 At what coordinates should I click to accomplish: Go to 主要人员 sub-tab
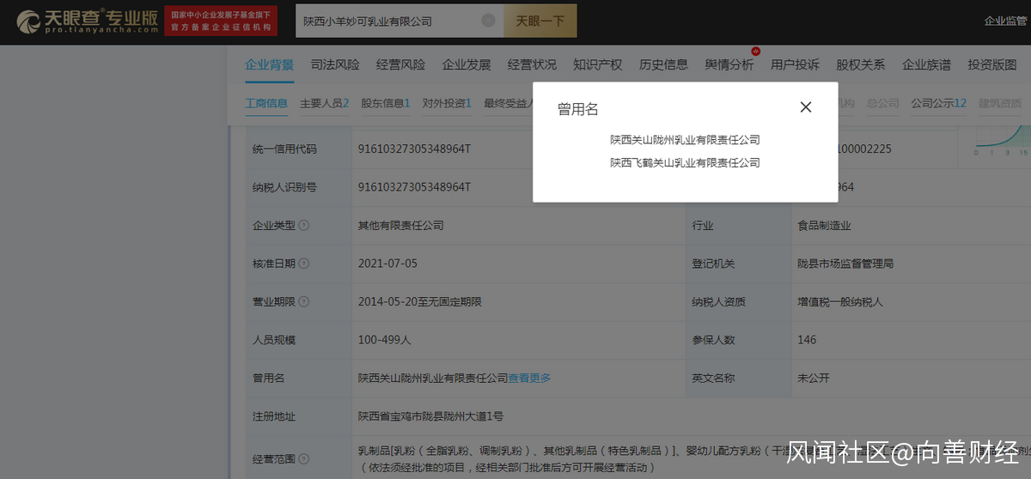coord(324,103)
